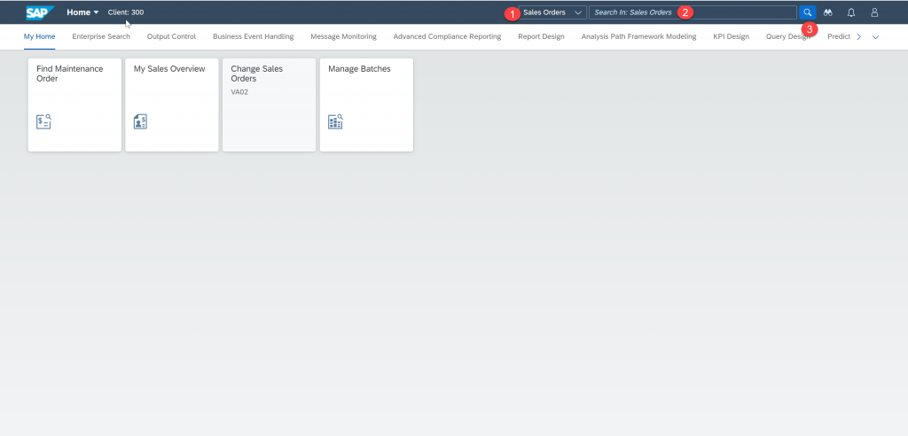Open Analysis Path Framework Modeling tab

pos(638,36)
